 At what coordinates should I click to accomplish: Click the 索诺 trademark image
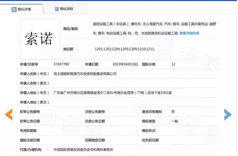(x=40, y=39)
